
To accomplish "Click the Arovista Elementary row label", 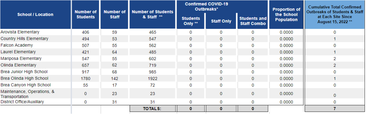I will 20,32.
